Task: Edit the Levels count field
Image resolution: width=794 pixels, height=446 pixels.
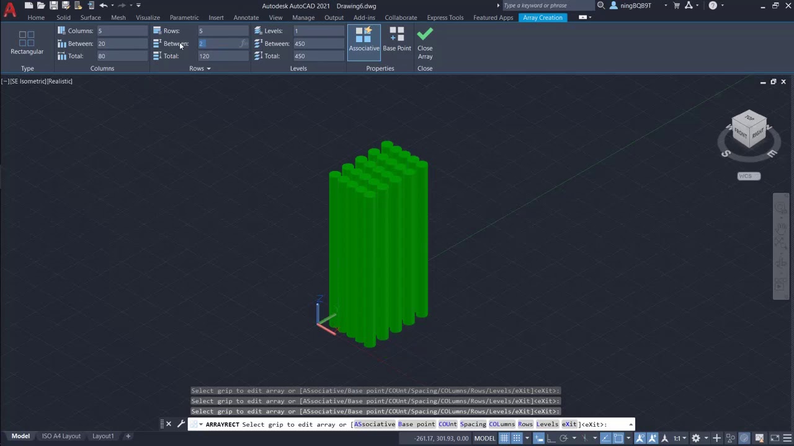Action: coord(318,31)
